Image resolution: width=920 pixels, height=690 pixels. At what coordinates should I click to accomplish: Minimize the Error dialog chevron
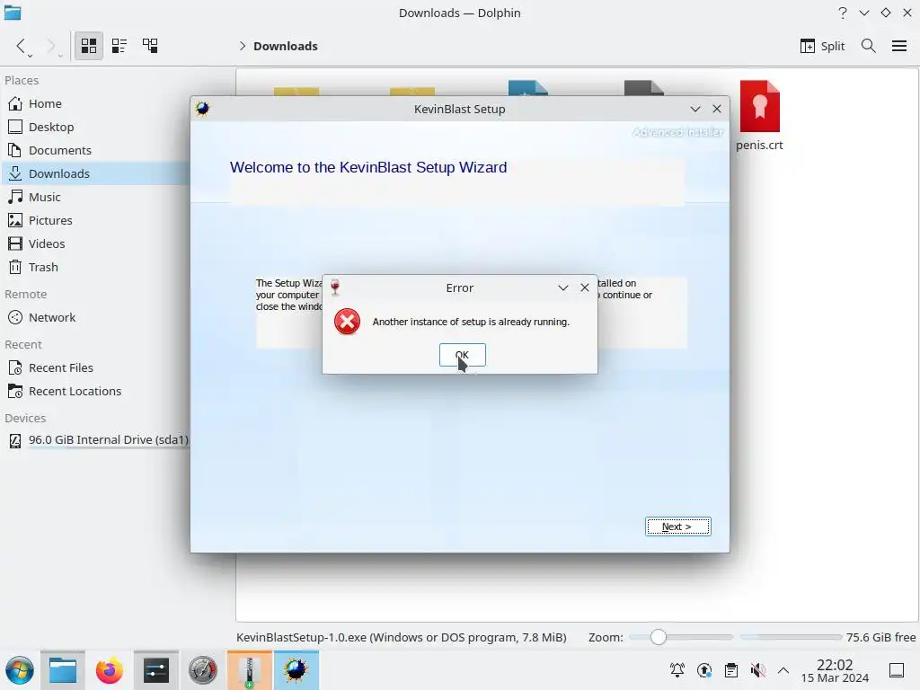(x=563, y=287)
